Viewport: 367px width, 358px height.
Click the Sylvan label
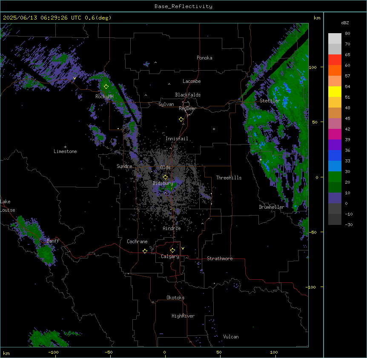166,104
